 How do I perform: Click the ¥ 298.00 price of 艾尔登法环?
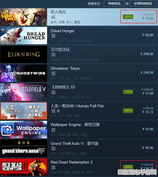point(147,54)
